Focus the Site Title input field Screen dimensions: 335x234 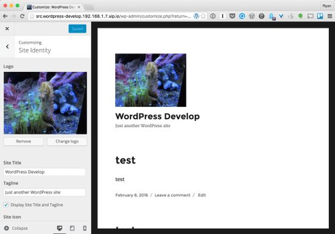(44, 172)
